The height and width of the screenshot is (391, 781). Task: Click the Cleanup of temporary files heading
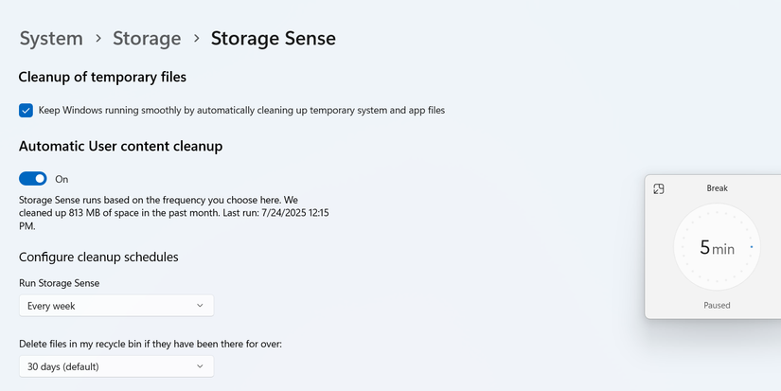[x=102, y=77]
